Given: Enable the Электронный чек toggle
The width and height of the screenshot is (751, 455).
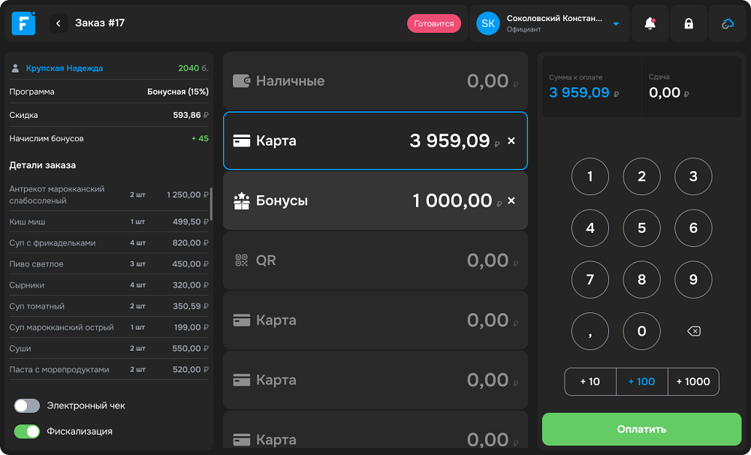Looking at the screenshot, I should point(27,405).
